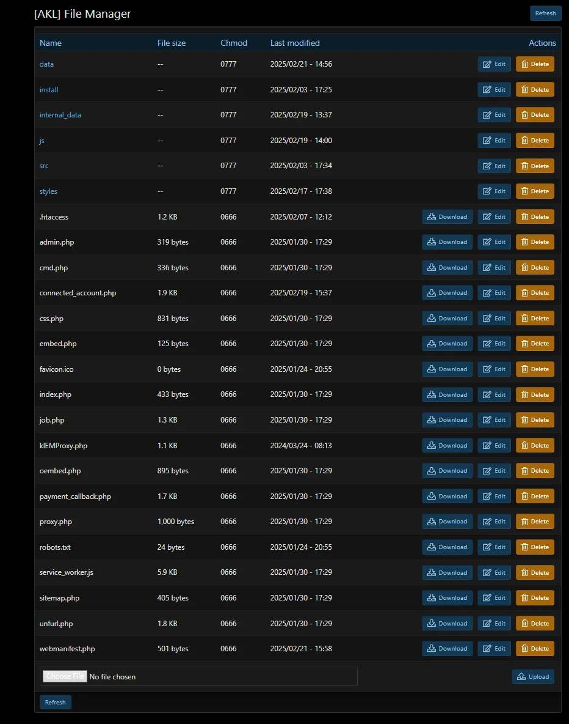Click the Edit pencil icon for admin.php
569x724 pixels.
coord(487,242)
